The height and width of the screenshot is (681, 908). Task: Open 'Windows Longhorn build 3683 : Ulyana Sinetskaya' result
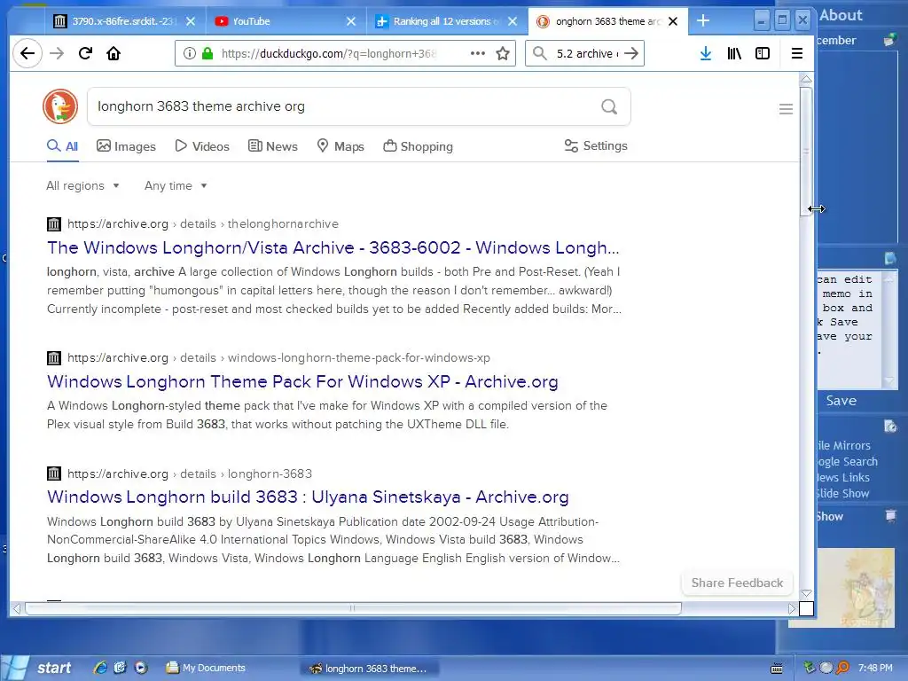point(308,497)
